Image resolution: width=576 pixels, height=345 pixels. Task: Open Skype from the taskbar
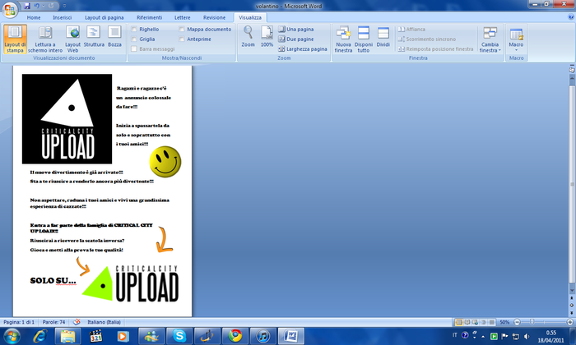tap(179, 336)
